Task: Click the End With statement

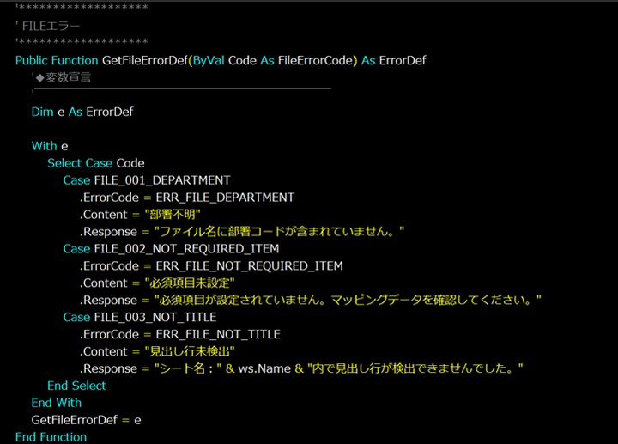Action: point(56,403)
